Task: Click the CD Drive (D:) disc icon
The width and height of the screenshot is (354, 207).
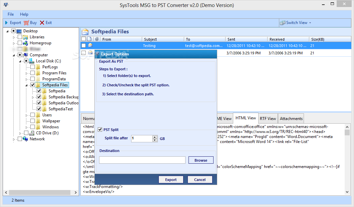Action: [32, 133]
